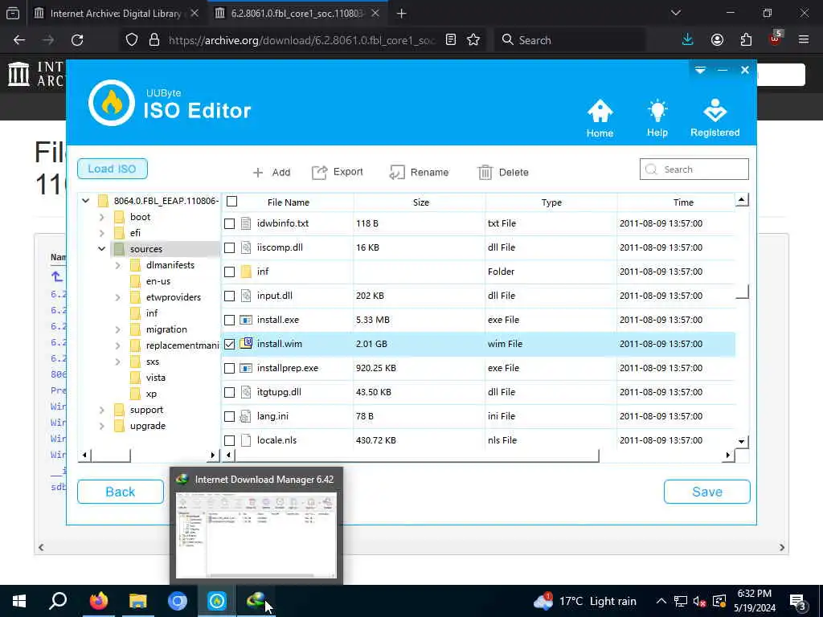This screenshot has width=823, height=617.
Task: Check the idwbinfo.txt checkbox
Action: [229, 223]
